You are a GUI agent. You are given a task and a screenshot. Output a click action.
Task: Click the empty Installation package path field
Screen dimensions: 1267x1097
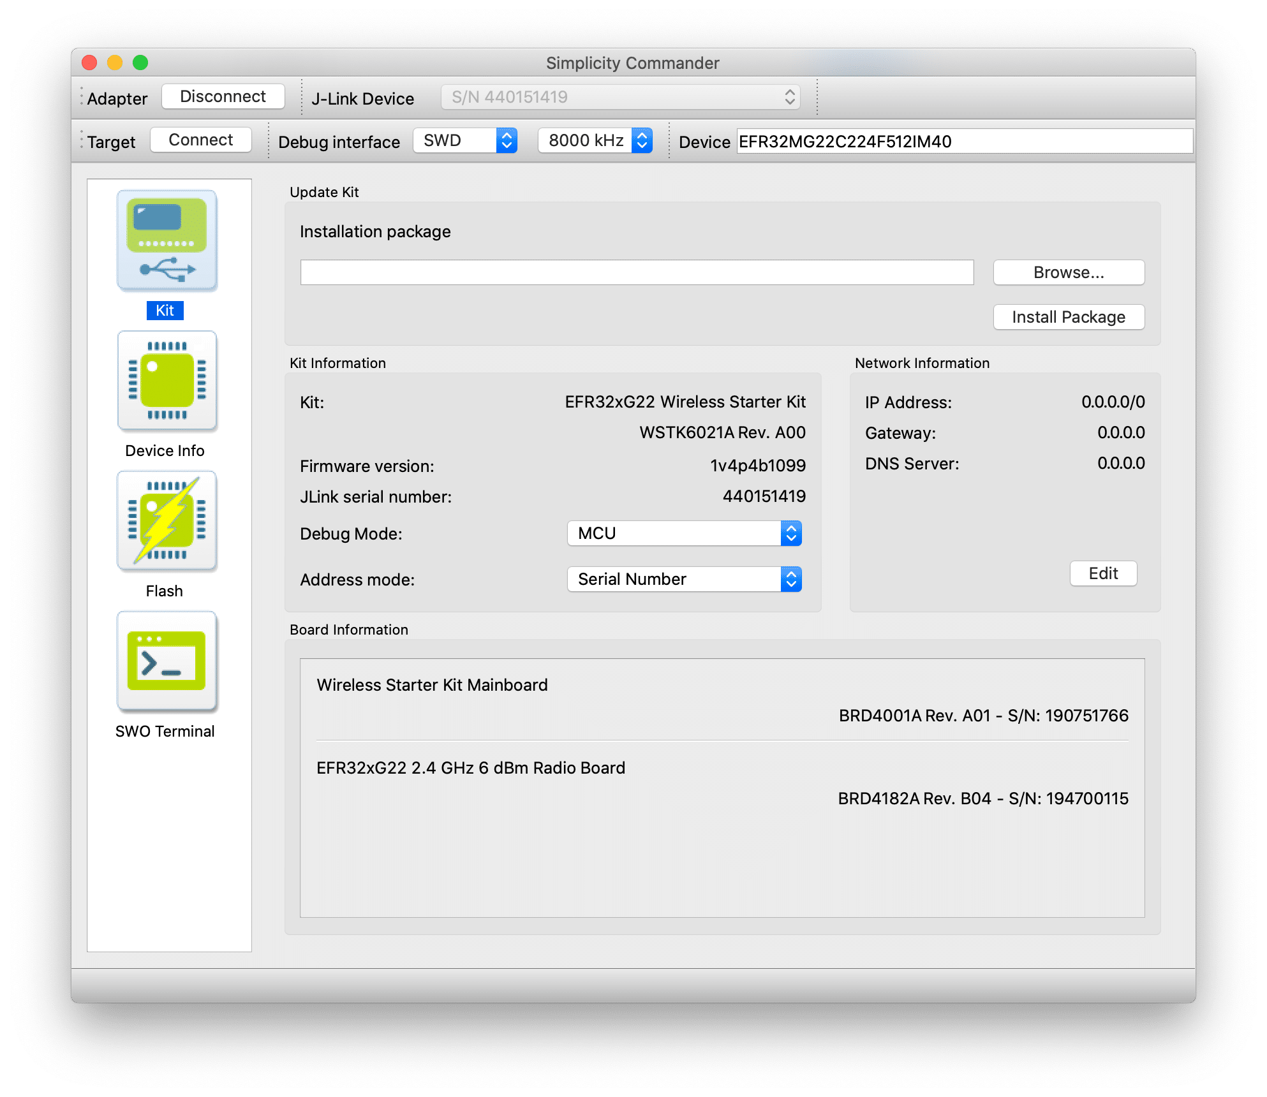coord(636,272)
